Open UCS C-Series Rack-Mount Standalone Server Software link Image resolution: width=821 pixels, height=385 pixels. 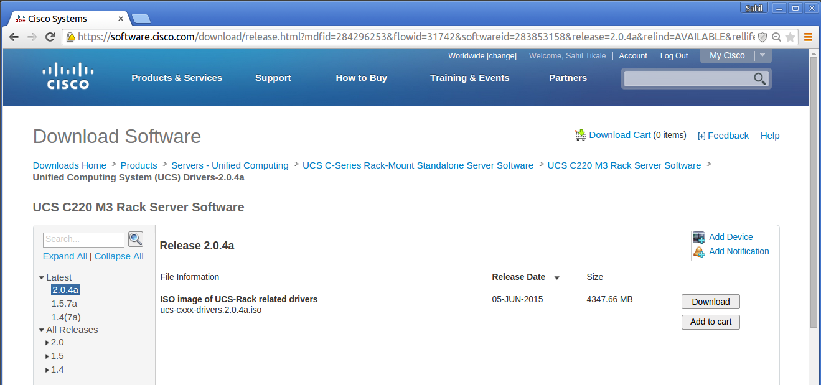[418, 165]
